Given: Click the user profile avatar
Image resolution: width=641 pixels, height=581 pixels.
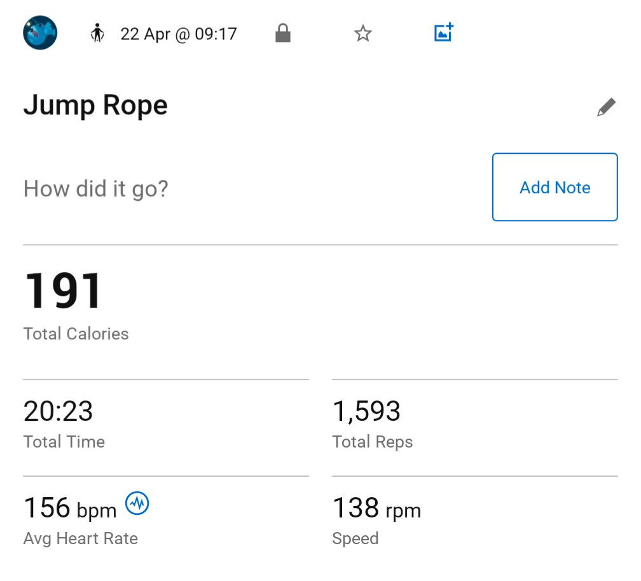Looking at the screenshot, I should pyautogui.click(x=40, y=33).
